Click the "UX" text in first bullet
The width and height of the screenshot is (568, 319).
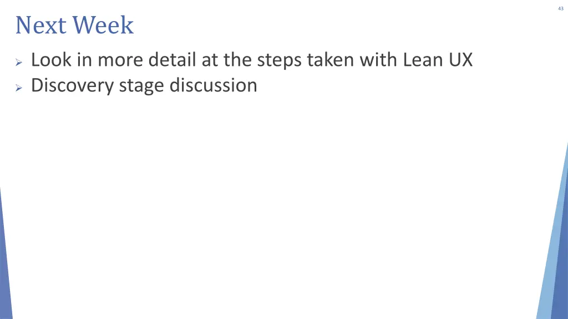[x=461, y=60]
